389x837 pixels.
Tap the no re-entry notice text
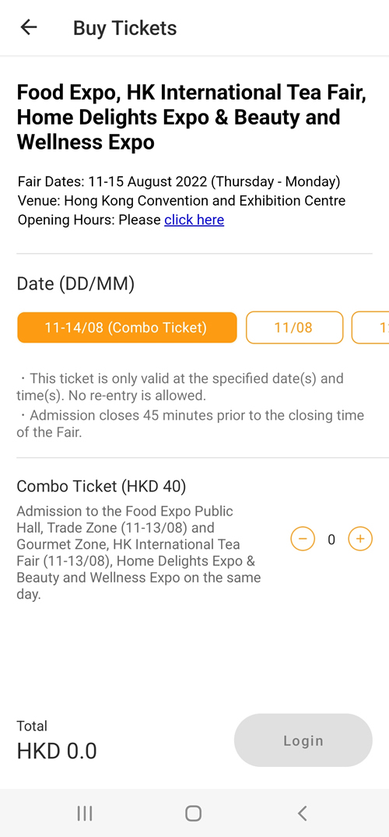tap(180, 387)
